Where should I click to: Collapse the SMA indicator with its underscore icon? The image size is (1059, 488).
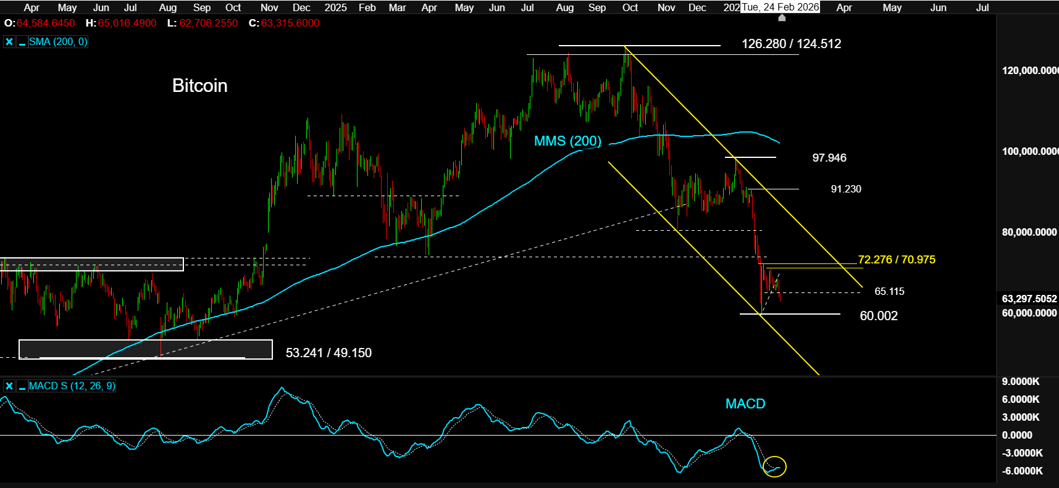click(x=22, y=42)
